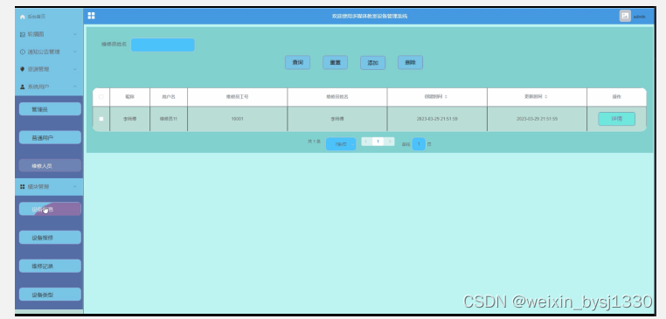The height and width of the screenshot is (319, 666).
Task: Open 设备报修 in the sidebar
Action: point(50,238)
